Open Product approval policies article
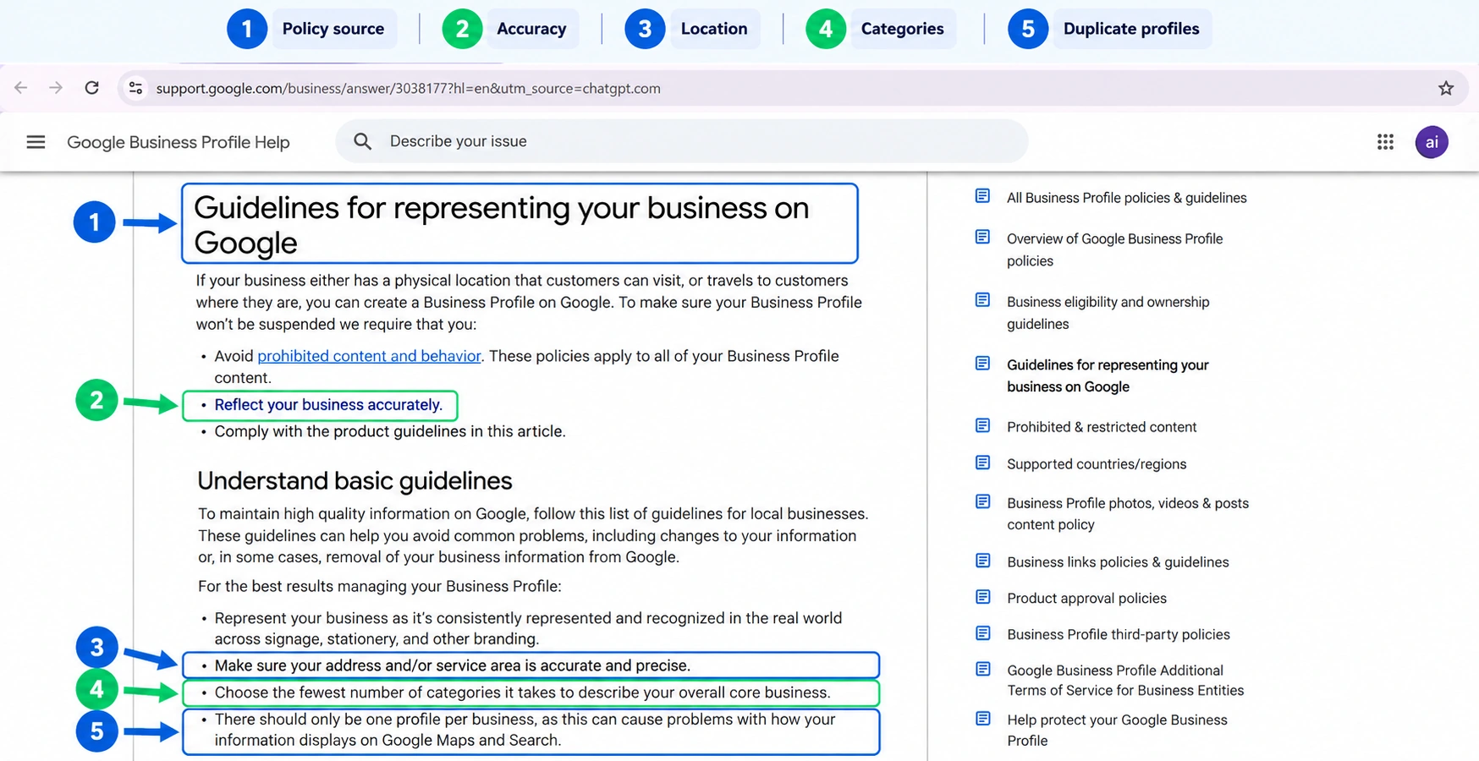1479x761 pixels. tap(1086, 599)
